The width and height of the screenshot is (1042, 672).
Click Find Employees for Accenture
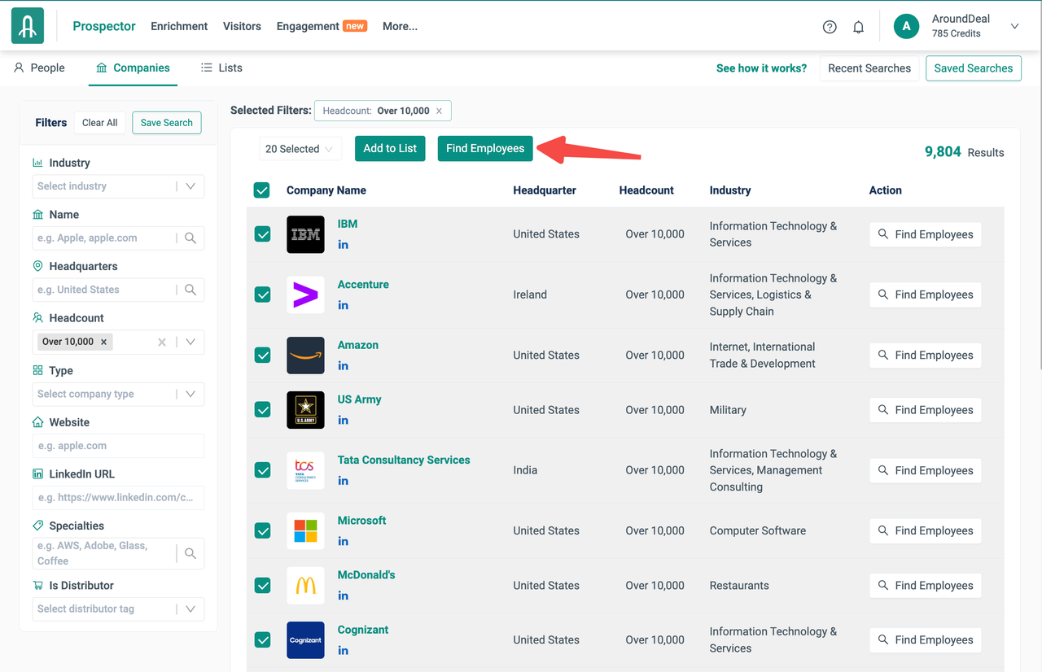925,295
